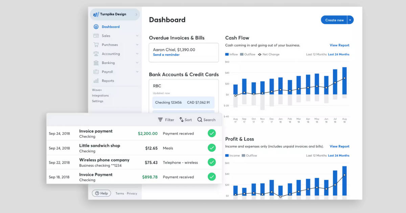
Task: Select Last 24 Months for Profit & Loss
Action: [339, 155]
